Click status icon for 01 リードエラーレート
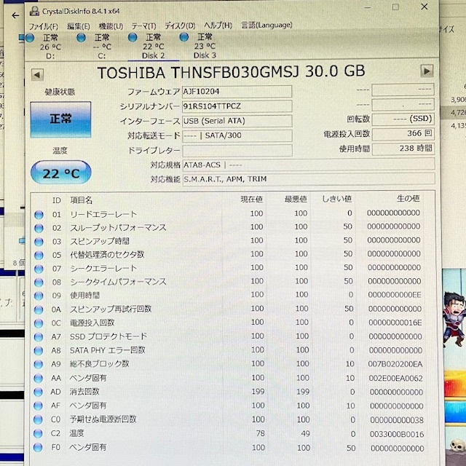466x466 pixels. [x=39, y=215]
